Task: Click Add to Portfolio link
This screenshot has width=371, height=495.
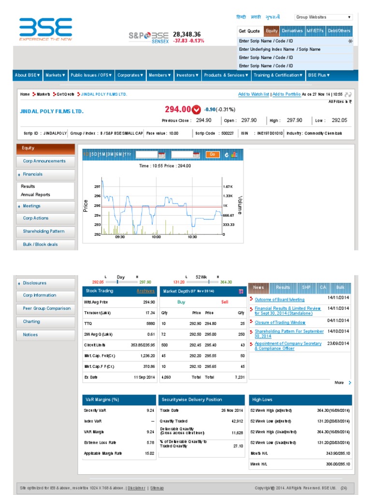Action: pyautogui.click(x=286, y=94)
